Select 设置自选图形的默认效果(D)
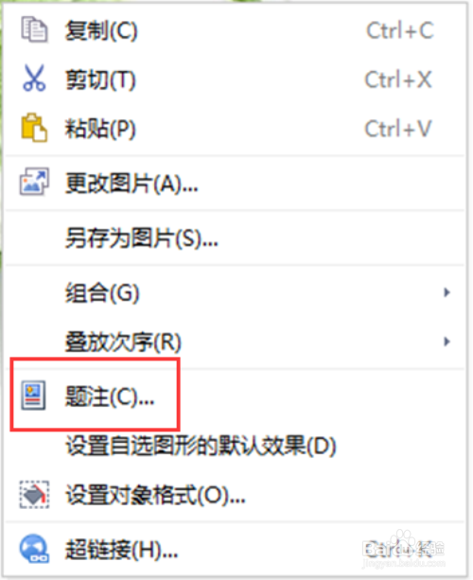Image resolution: width=473 pixels, height=580 pixels. click(235, 446)
